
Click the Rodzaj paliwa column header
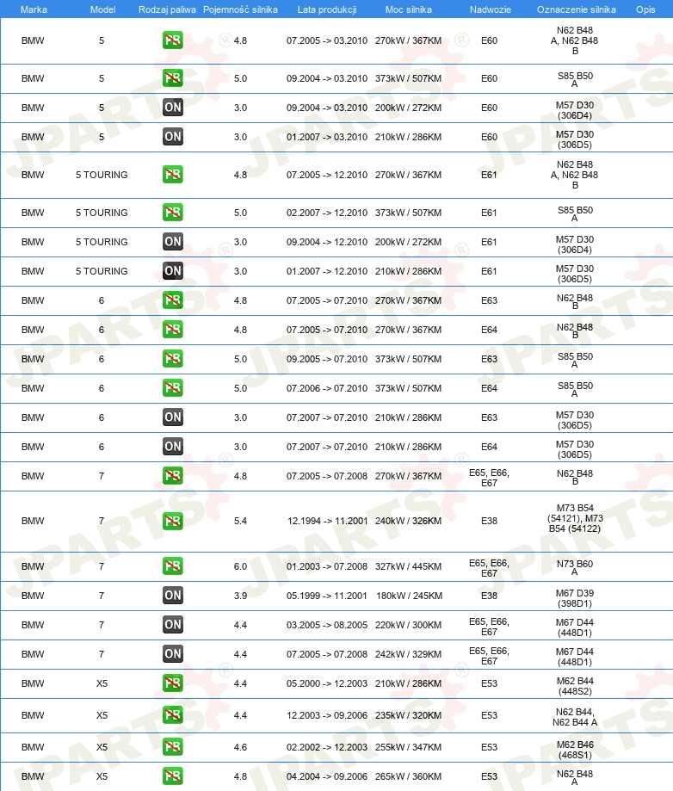coord(167,9)
